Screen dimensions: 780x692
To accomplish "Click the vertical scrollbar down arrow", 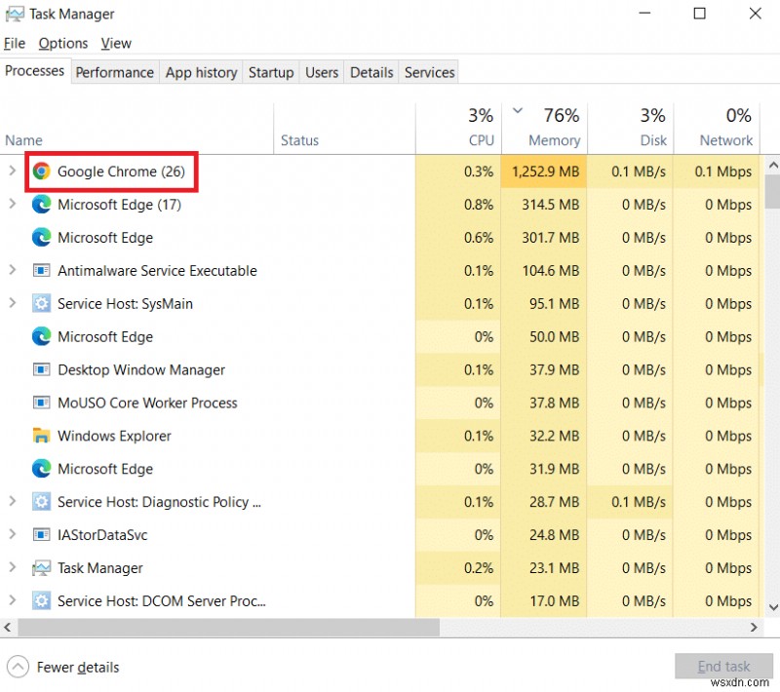I will [x=773, y=607].
